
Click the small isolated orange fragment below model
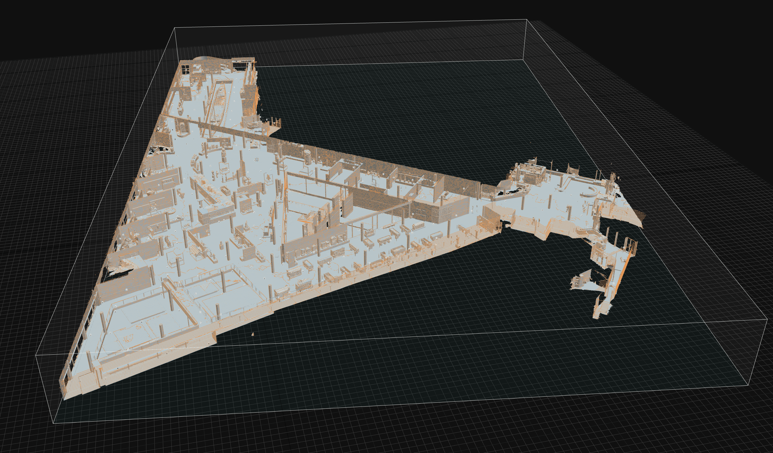click(x=253, y=334)
